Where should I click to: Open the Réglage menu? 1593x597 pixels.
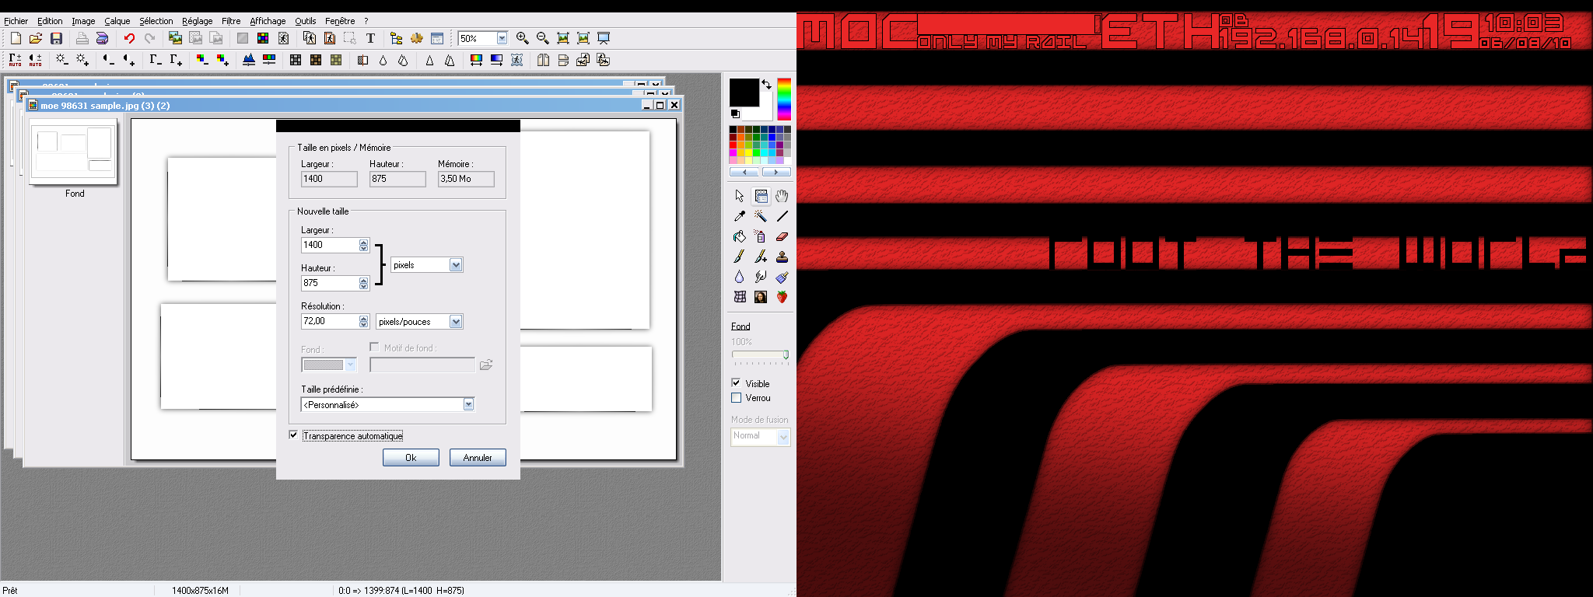(198, 21)
